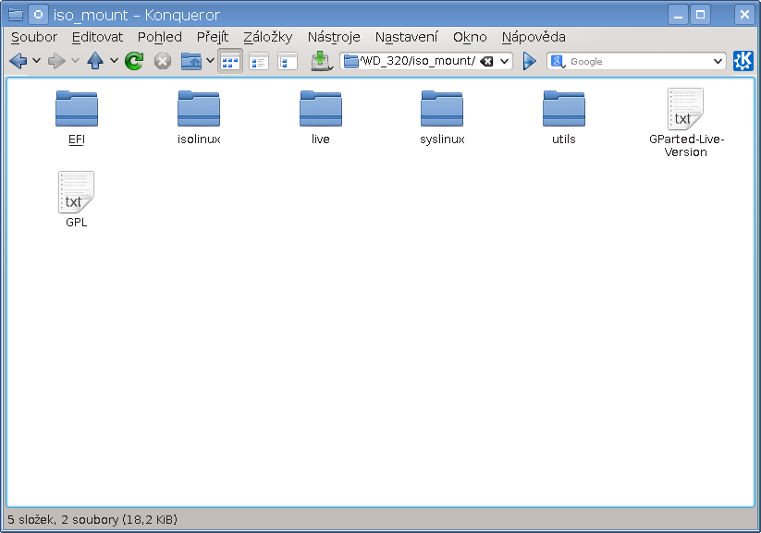Open the Nastavení menu
The height and width of the screenshot is (533, 761).
[406, 37]
